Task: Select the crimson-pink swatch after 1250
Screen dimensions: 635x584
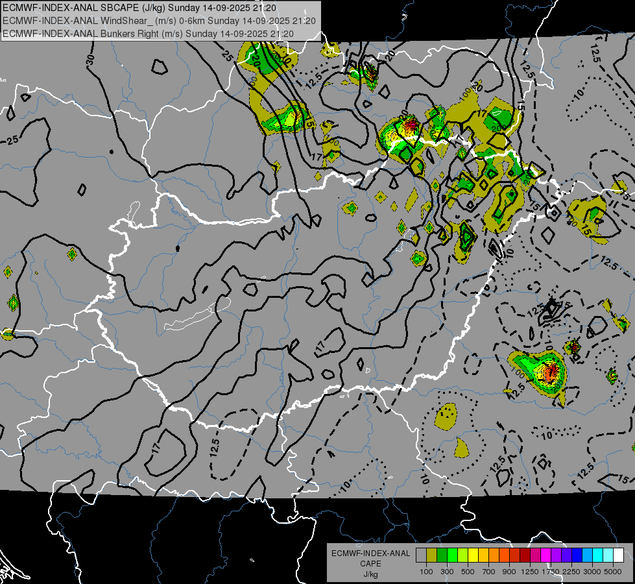Action: point(536,555)
